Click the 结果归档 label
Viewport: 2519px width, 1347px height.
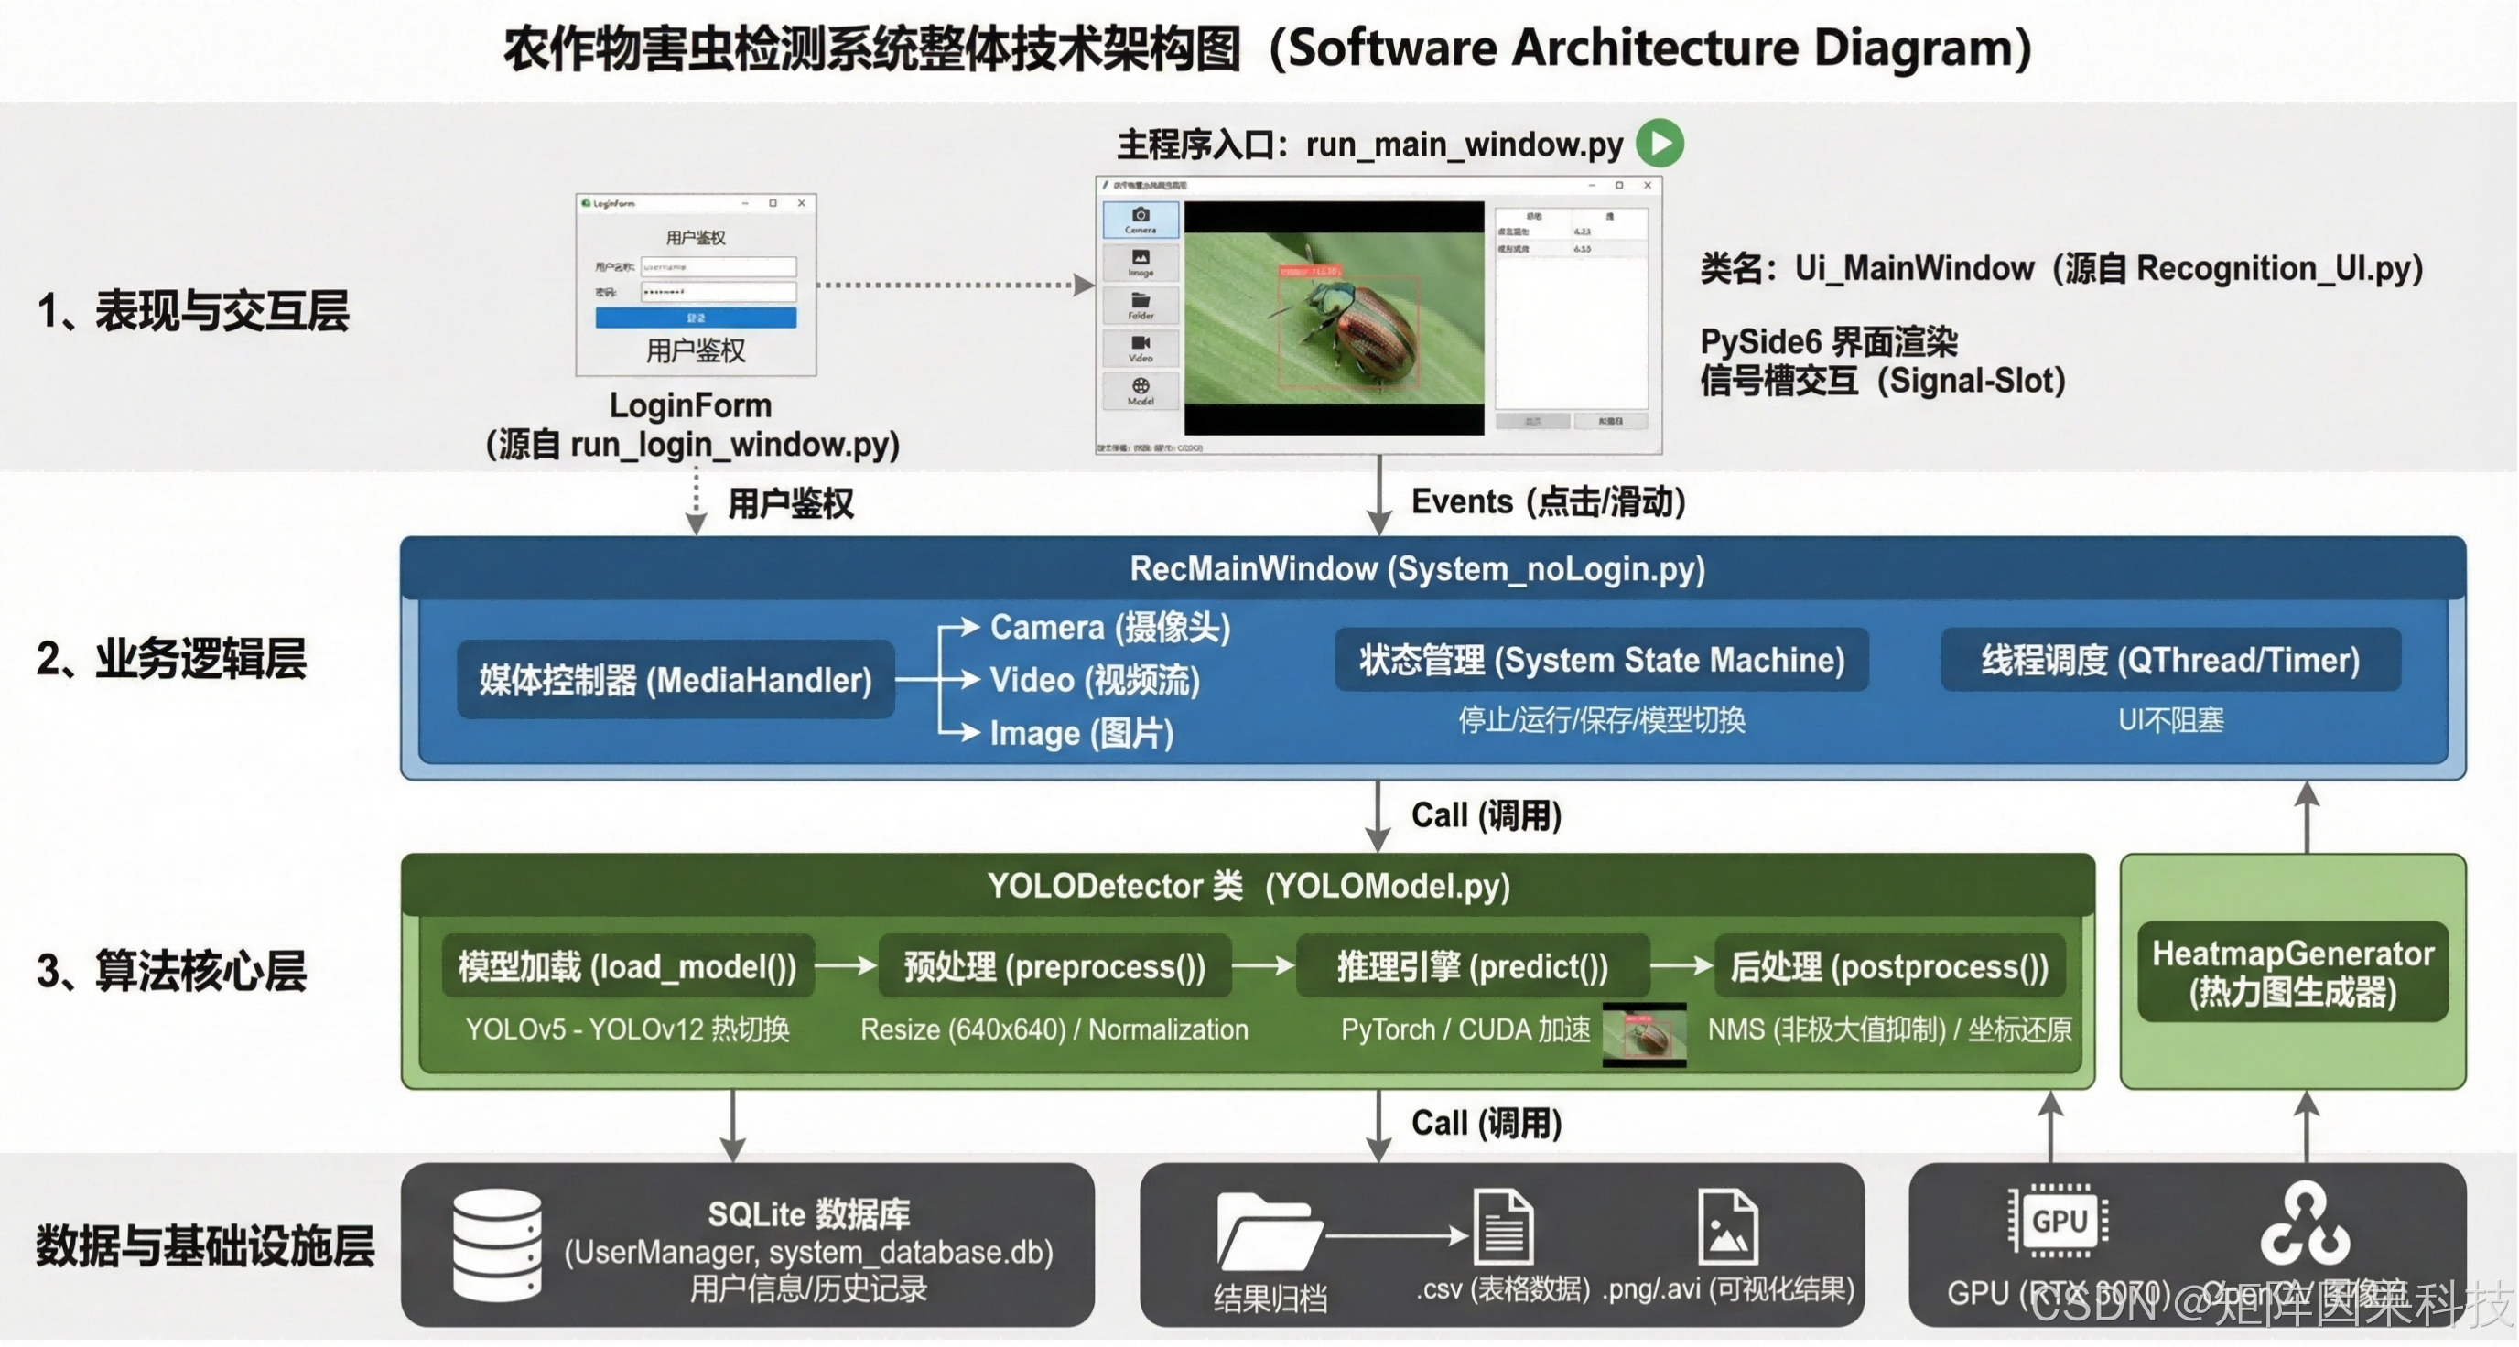point(1270,1299)
